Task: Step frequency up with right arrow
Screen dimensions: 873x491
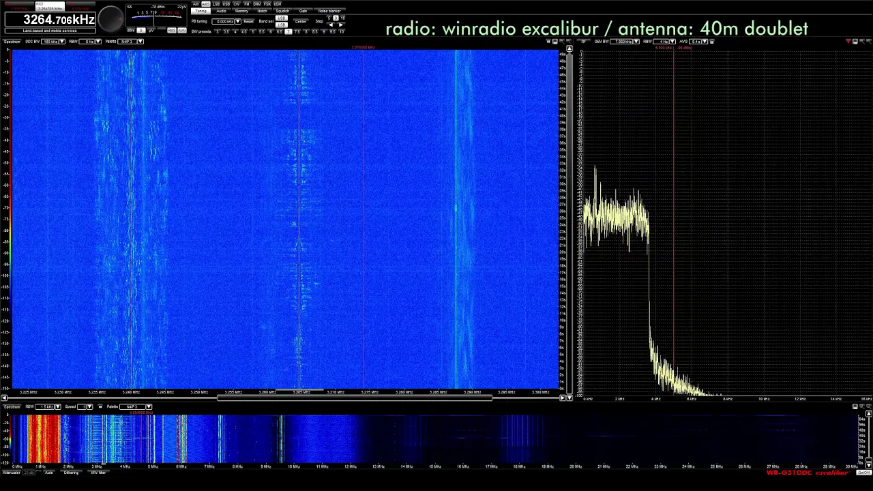Action: click(341, 25)
